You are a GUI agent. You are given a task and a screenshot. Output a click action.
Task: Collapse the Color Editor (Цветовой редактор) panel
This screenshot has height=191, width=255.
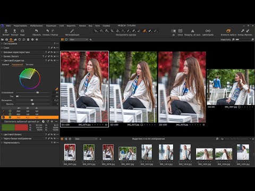2,60
